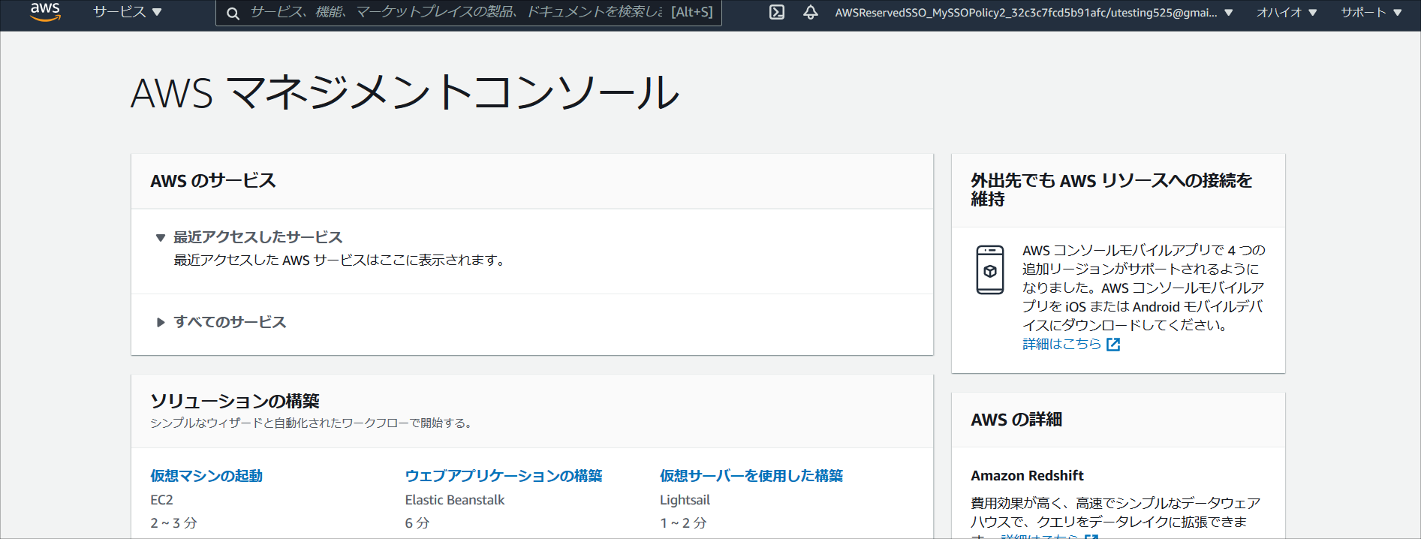Follow the 詳細はこちら mobile app link

pyautogui.click(x=1061, y=344)
